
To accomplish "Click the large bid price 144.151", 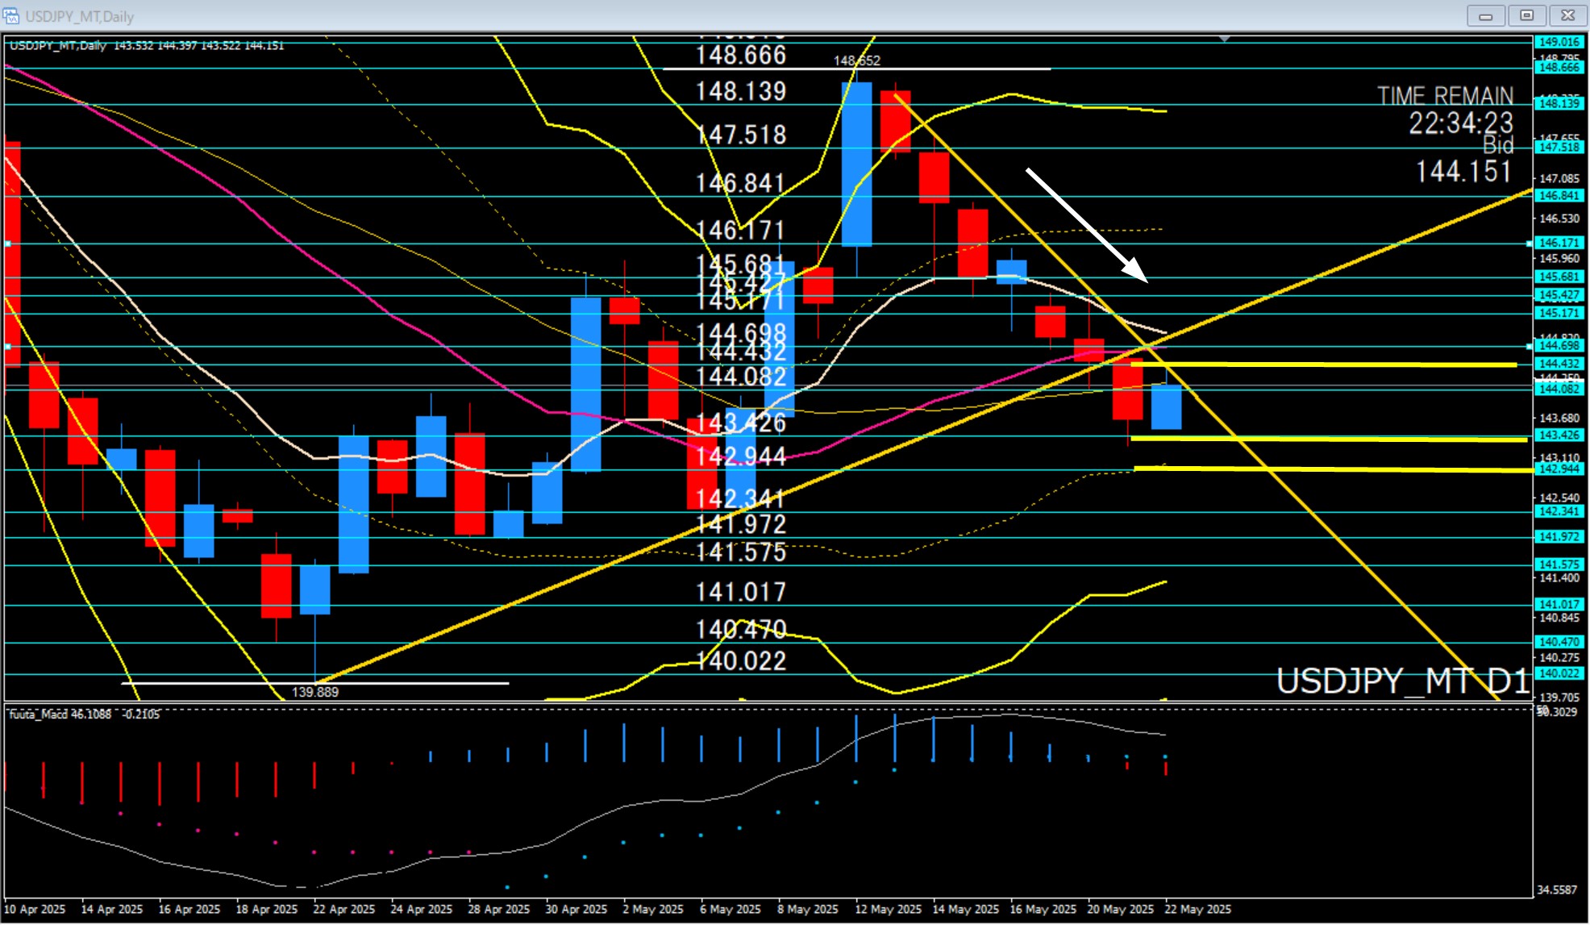I will [x=1463, y=171].
